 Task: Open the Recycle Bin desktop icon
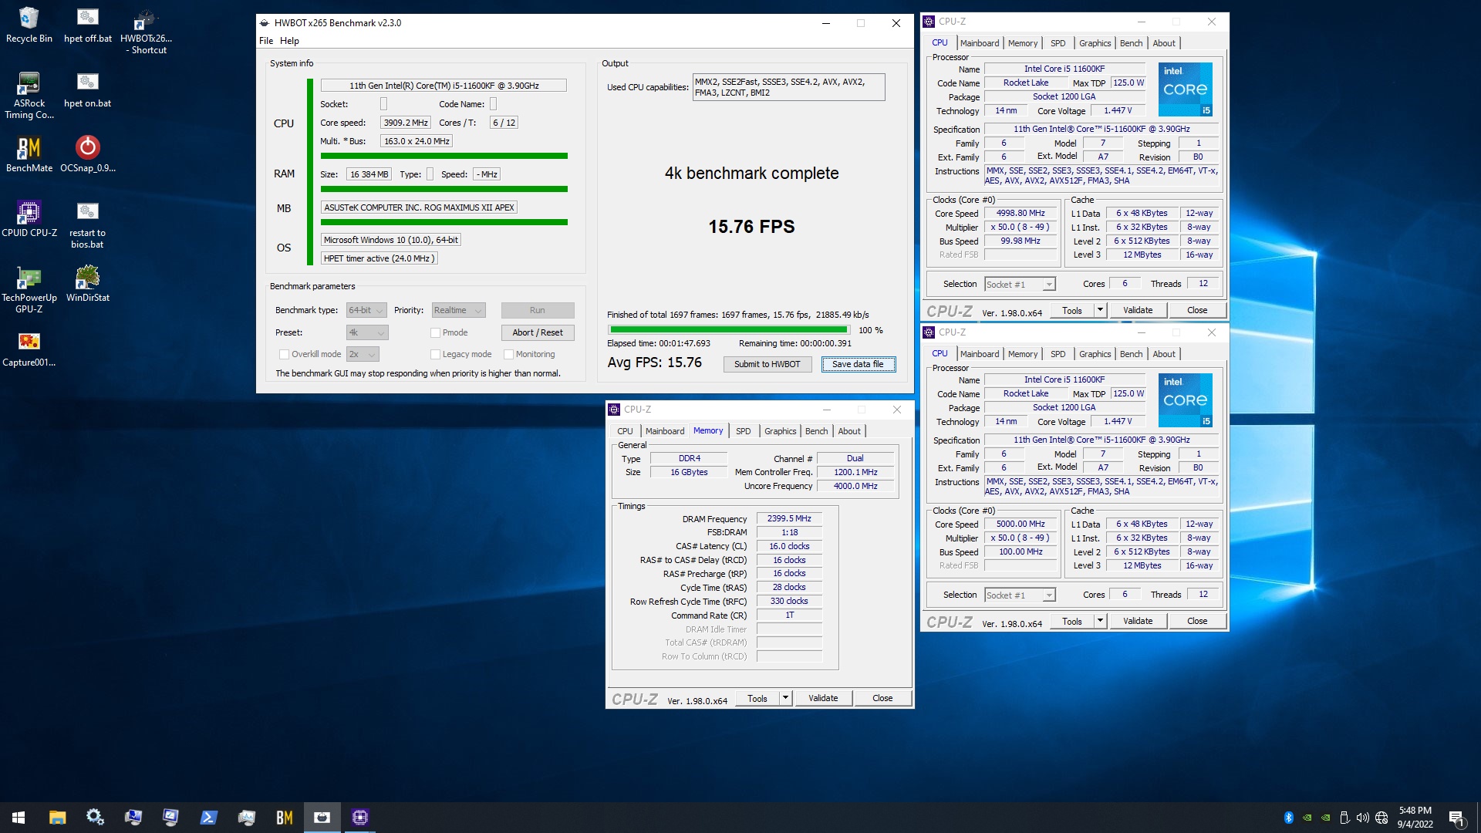(x=29, y=25)
